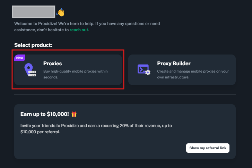Click the 'Buy high-quality mobile proxies' description

(x=75, y=74)
